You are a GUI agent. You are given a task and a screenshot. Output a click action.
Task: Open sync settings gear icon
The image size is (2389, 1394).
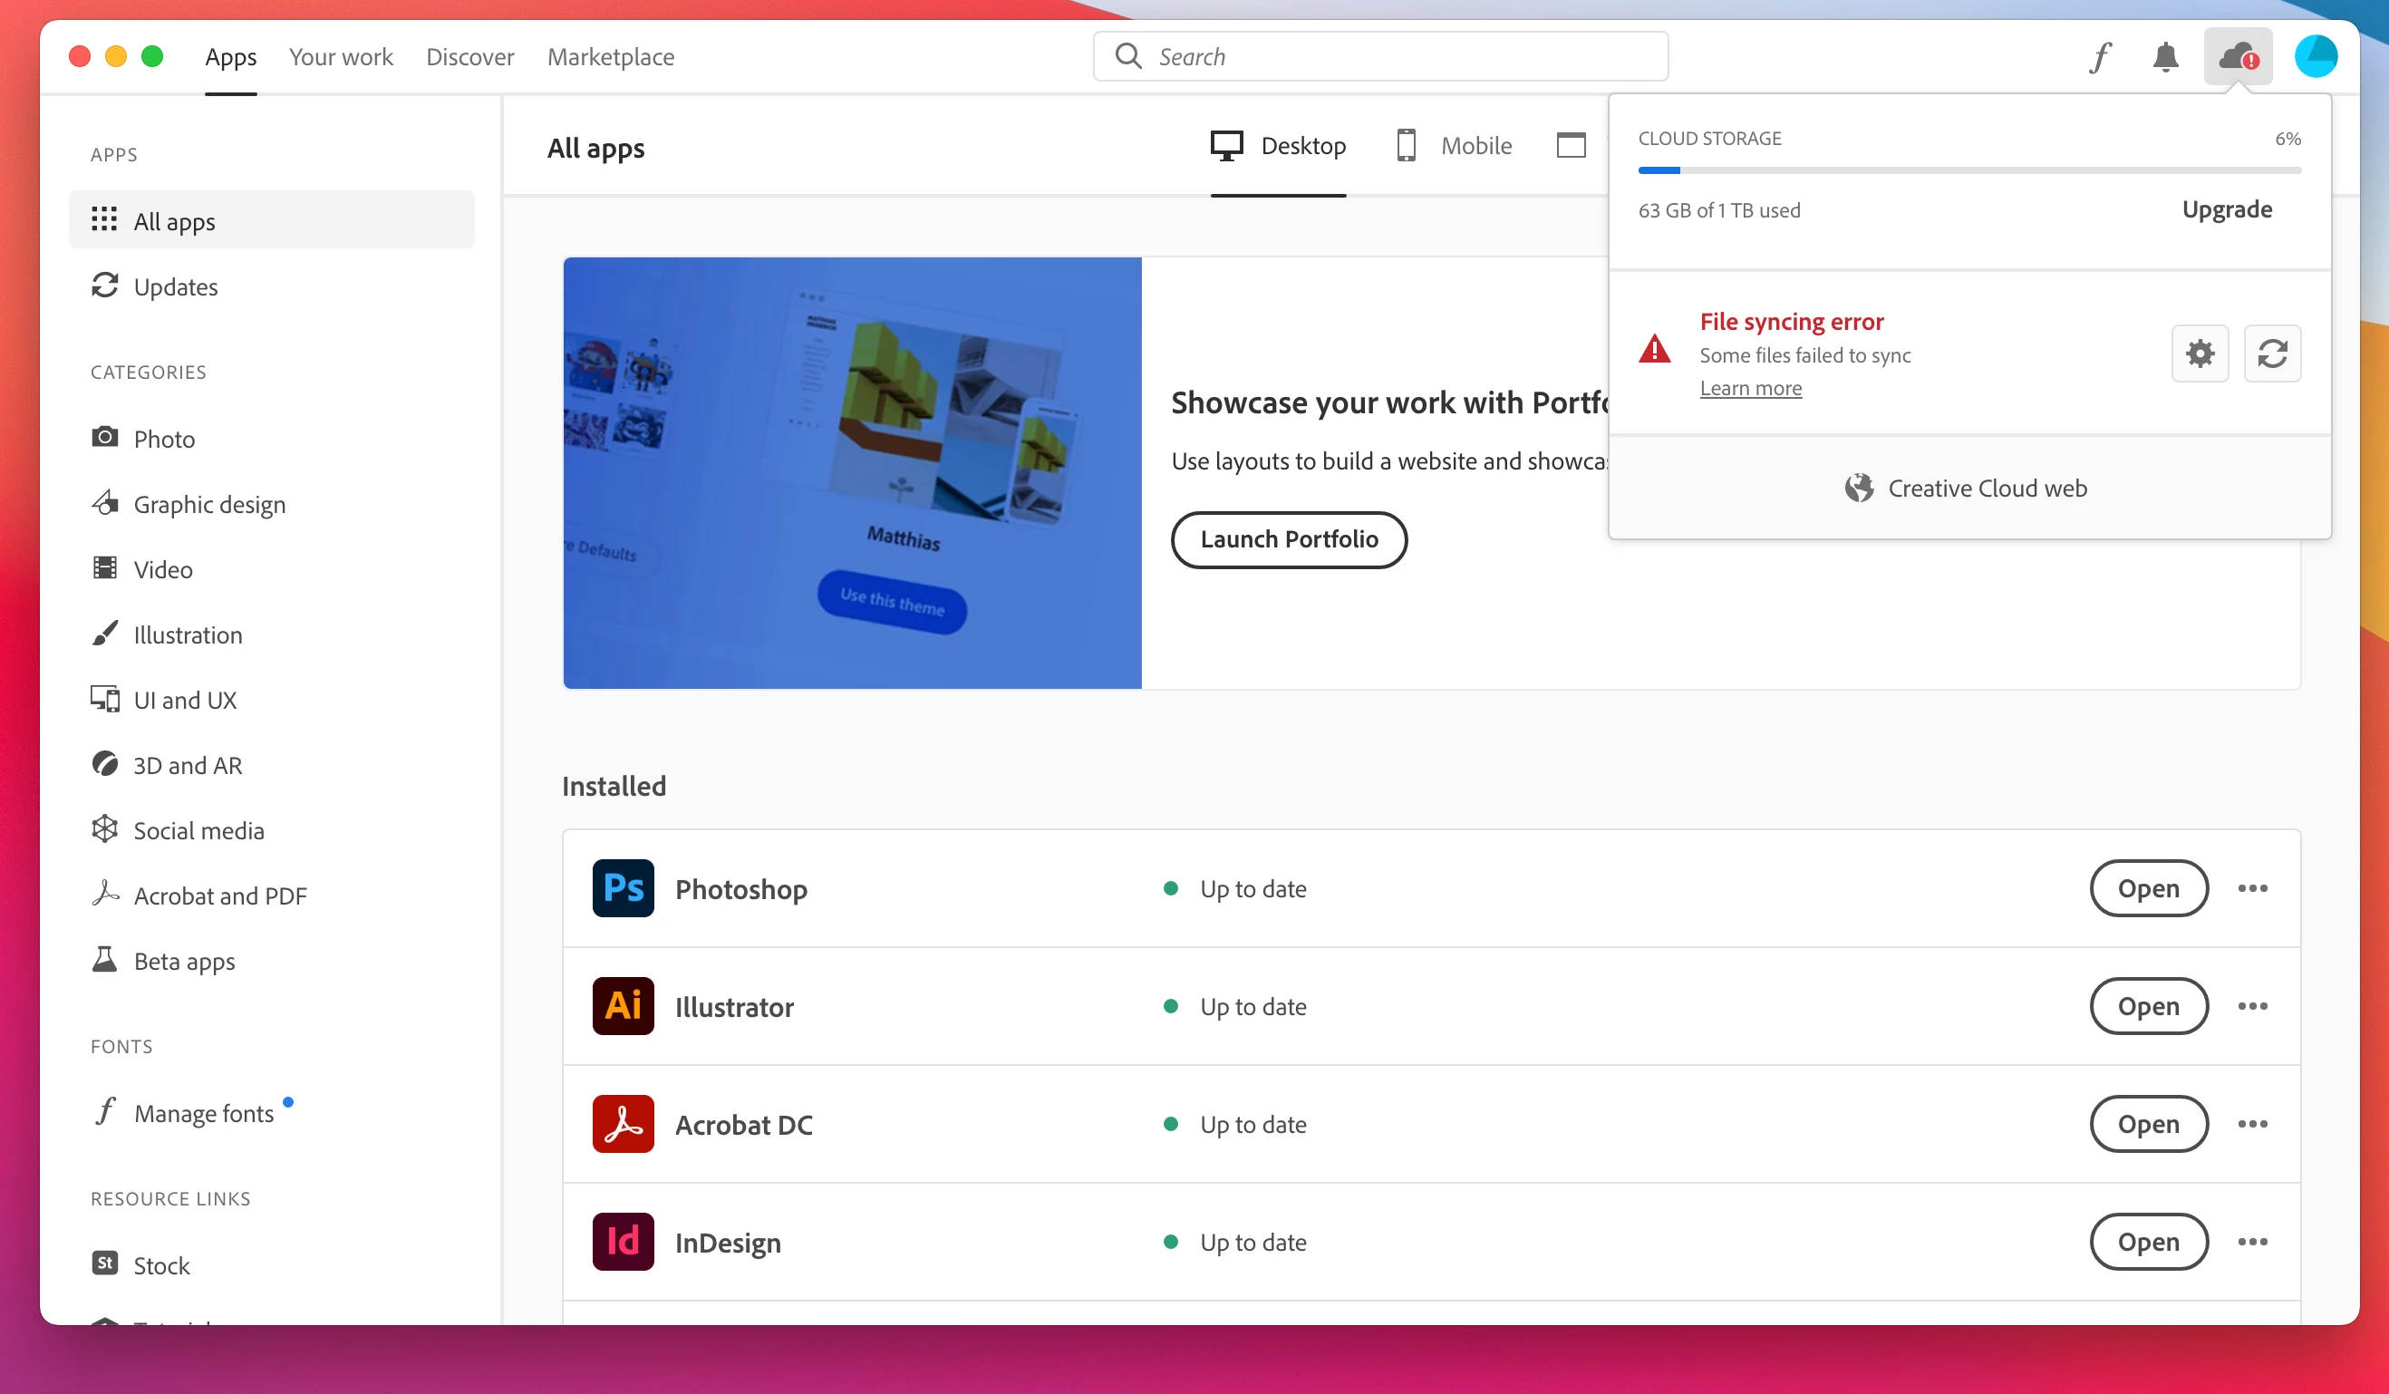pyautogui.click(x=2200, y=353)
